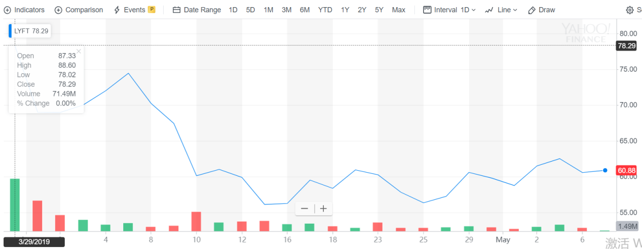Click the Open 87.33 value

click(67, 56)
